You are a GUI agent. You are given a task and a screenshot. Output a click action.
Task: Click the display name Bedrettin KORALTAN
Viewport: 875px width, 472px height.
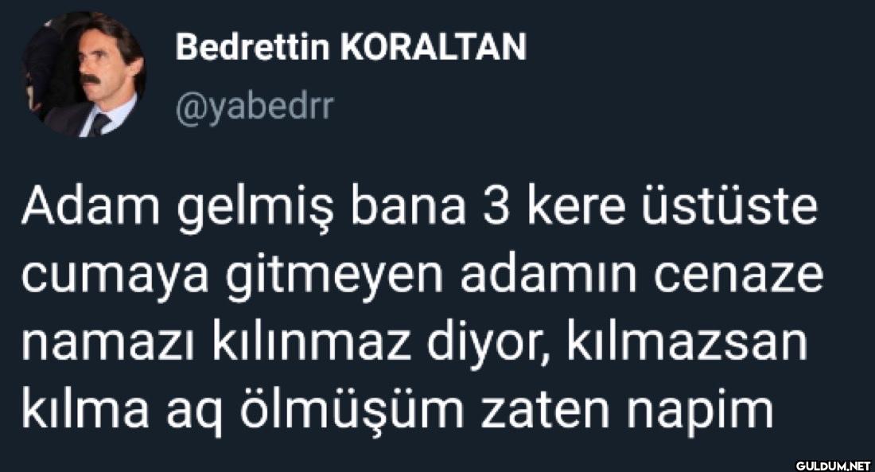tap(351, 46)
